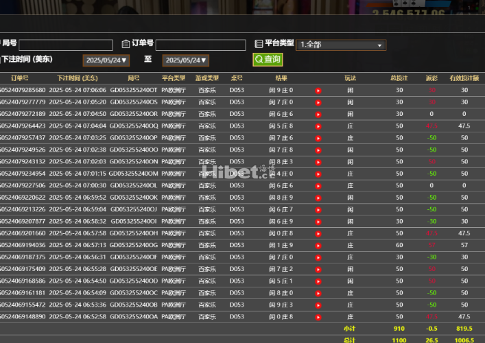This screenshot has width=485, height=343.
Task: Click the 订单号 clipboard icon
Action: (x=126, y=44)
